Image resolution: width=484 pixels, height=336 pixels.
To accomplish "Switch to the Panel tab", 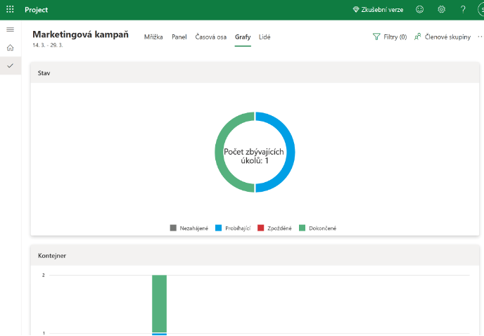I will 179,37.
